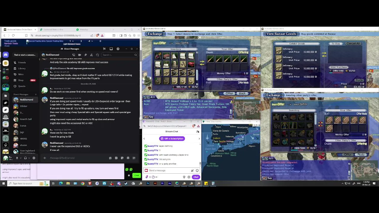
Task: Switch to the Uncharted Waters Online Database tab
Action: click(x=20, y=30)
